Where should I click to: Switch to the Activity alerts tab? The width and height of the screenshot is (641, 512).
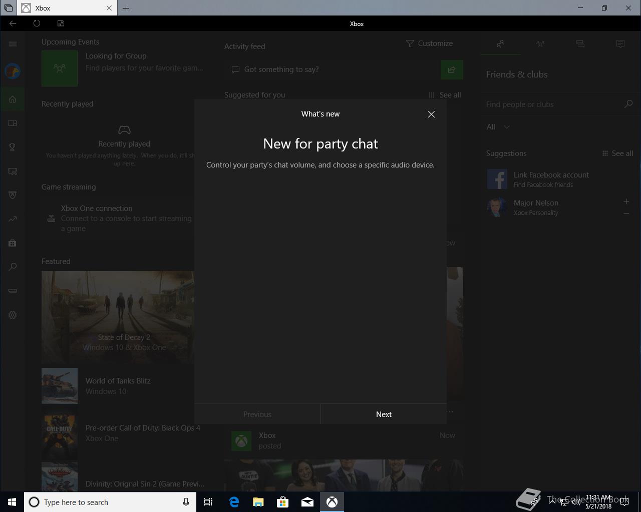click(x=620, y=44)
